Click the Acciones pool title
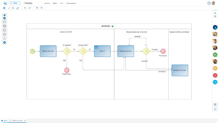 [x=106, y=26]
